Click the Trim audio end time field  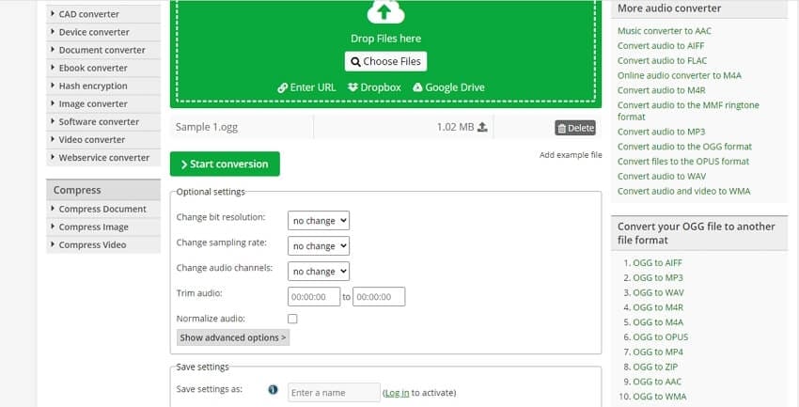point(379,297)
